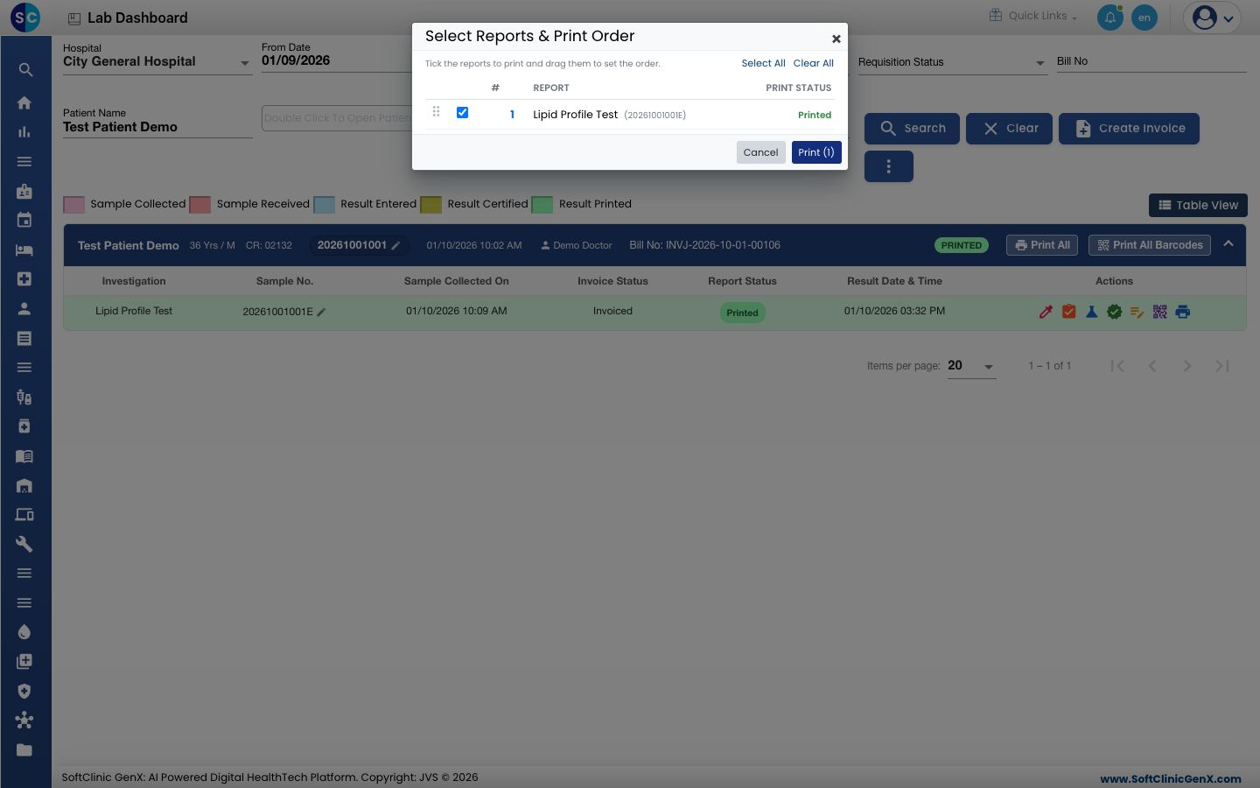The height and width of the screenshot is (788, 1260).
Task: Edit sample number 20261001E pencil icon
Action: [321, 312]
